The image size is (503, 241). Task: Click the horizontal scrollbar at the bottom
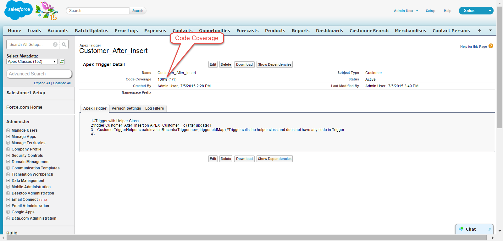pos(246,238)
